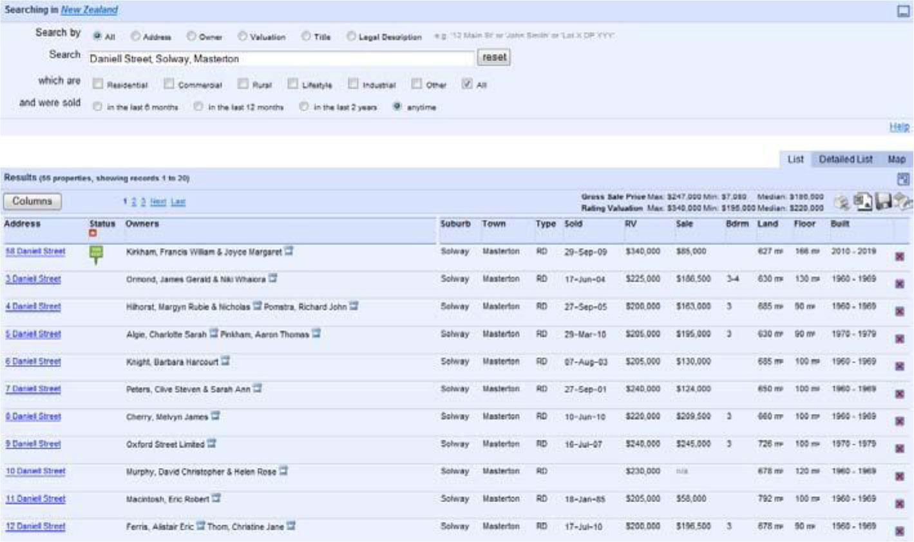
Task: Select the Owner search-by radio button
Action: (191, 36)
